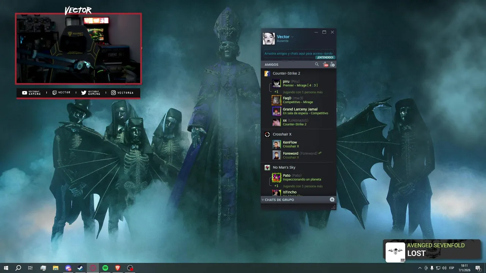Open File Explorer from taskbar
Screen dimensions: 486x273
(x=55, y=268)
